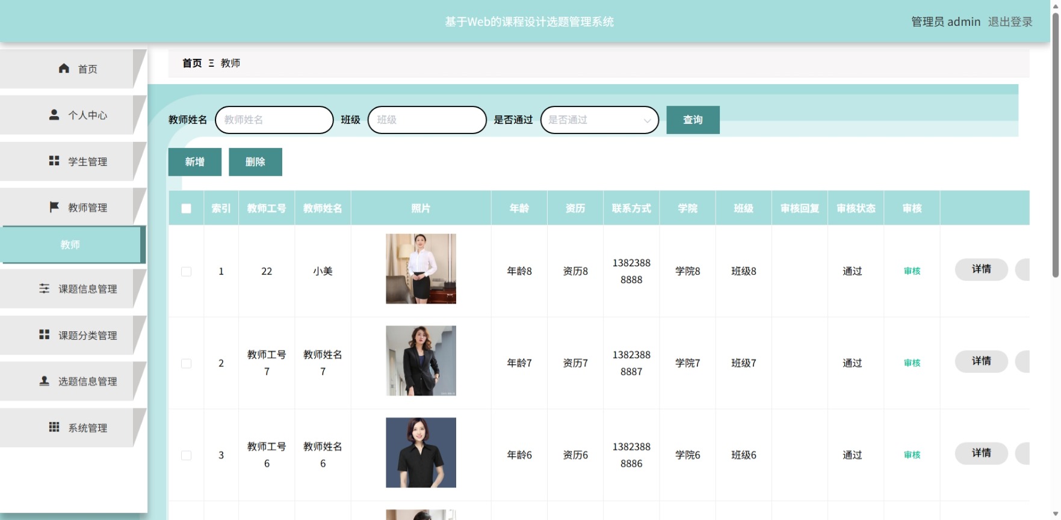The width and height of the screenshot is (1061, 520).
Task: Click the 审核状态 column header
Action: 856,209
